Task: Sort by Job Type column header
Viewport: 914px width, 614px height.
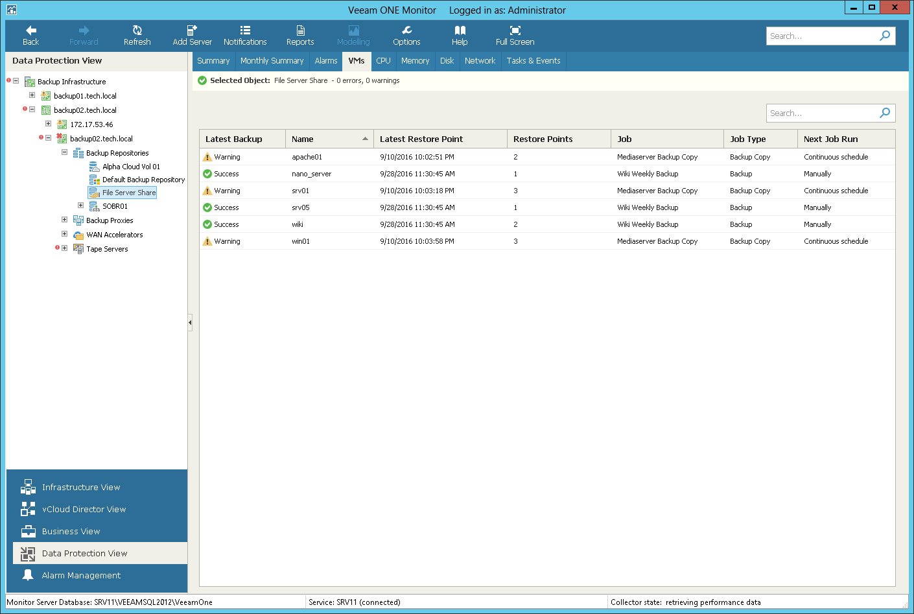Action: click(x=760, y=139)
